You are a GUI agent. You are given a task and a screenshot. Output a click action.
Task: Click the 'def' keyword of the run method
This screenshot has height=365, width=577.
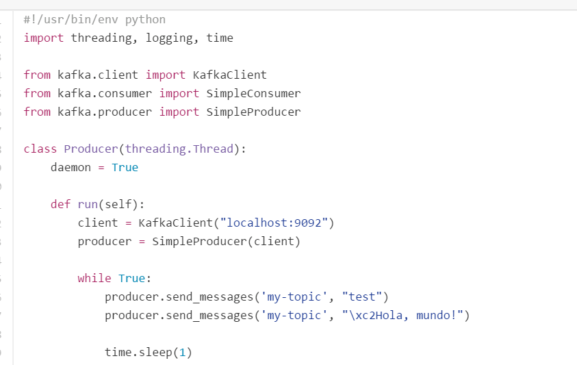point(60,204)
